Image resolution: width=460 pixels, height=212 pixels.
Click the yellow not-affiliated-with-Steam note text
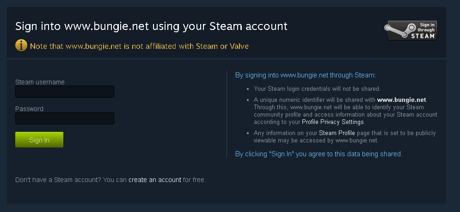139,46
